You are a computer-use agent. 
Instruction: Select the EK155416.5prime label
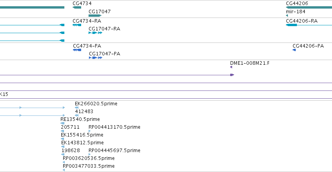click(x=82, y=135)
